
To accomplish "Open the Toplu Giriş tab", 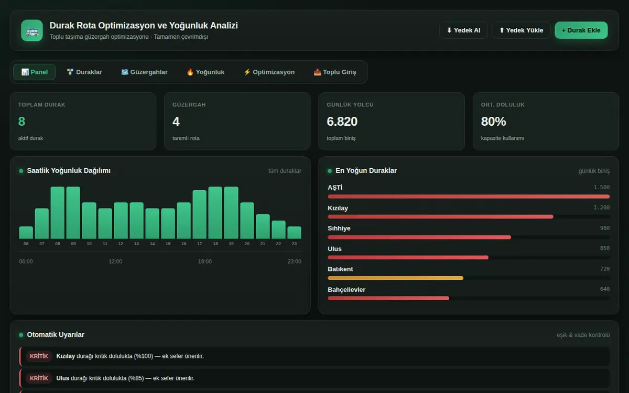I will tap(335, 72).
